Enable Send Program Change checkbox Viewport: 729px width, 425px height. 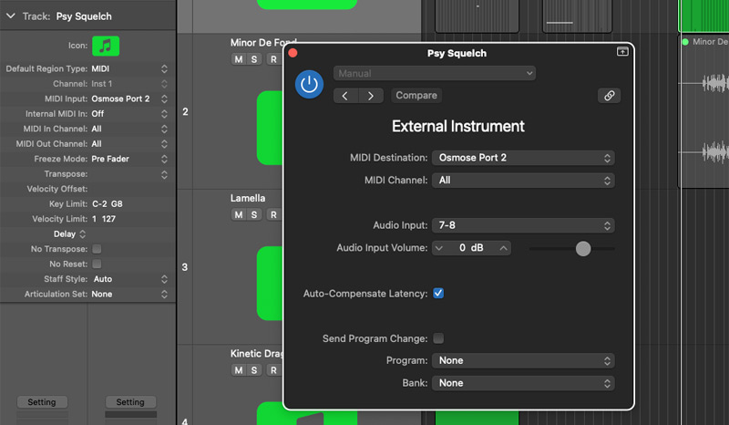438,338
